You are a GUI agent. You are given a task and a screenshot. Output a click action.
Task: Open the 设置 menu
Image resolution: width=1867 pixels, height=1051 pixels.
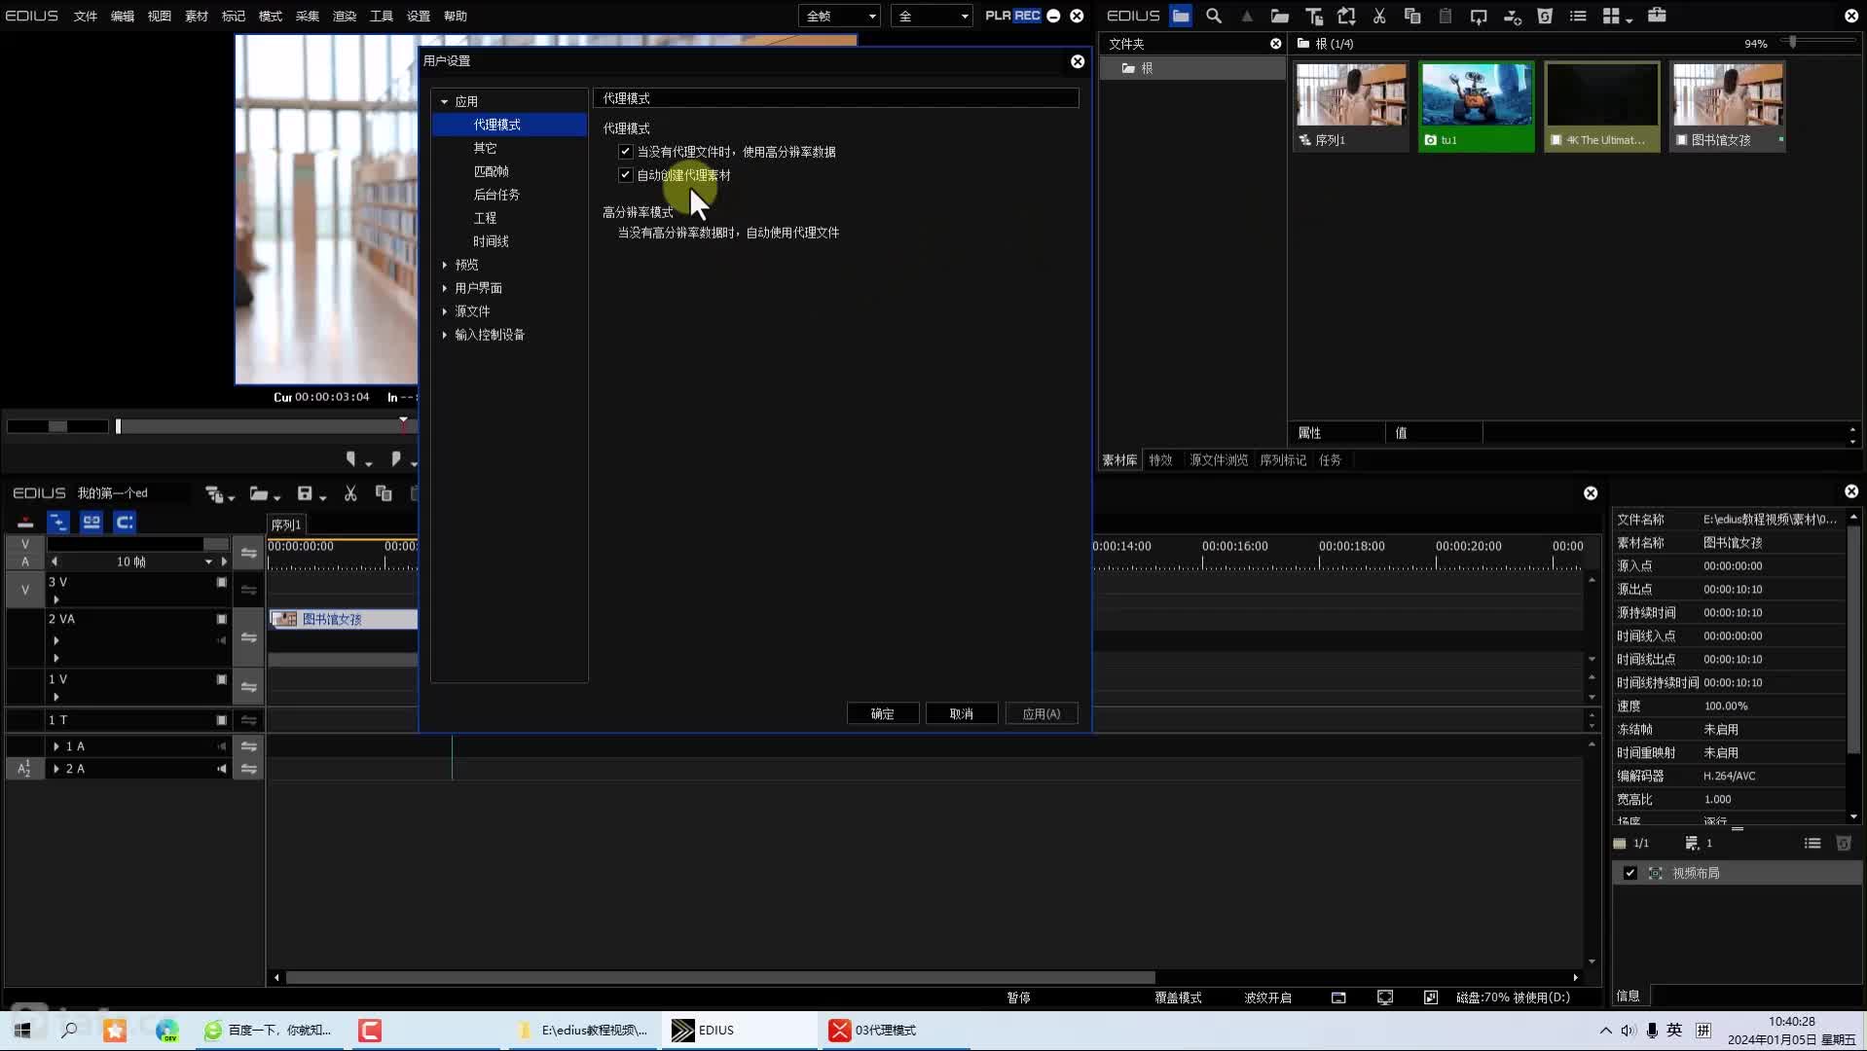tap(419, 16)
